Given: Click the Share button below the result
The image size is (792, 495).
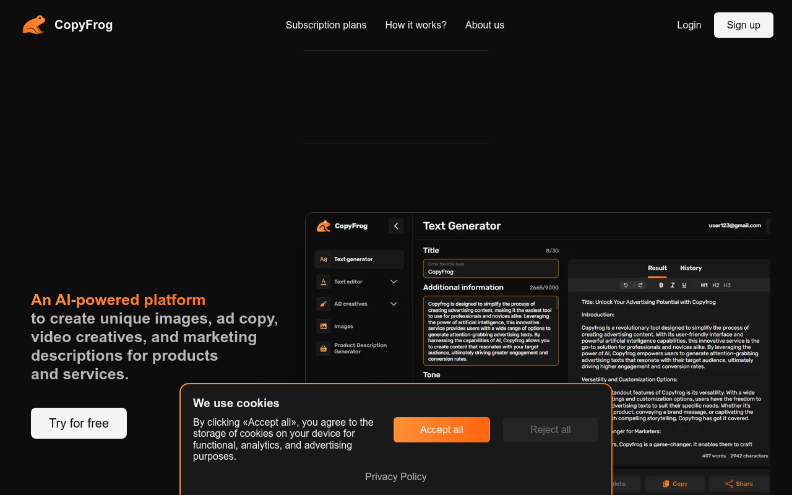Looking at the screenshot, I should click(739, 484).
